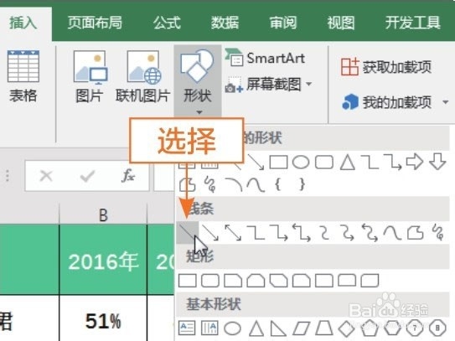The image size is (455, 341).
Task: Choose triangle in recently used shapes
Action: [348, 162]
